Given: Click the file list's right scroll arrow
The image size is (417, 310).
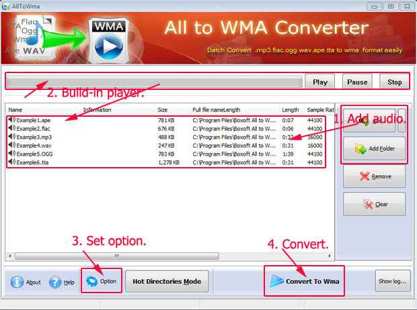Looking at the screenshot, I should click(x=330, y=256).
